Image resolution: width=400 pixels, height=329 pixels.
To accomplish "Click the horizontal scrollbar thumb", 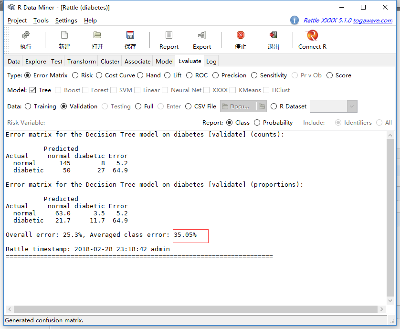I will click(x=195, y=309).
